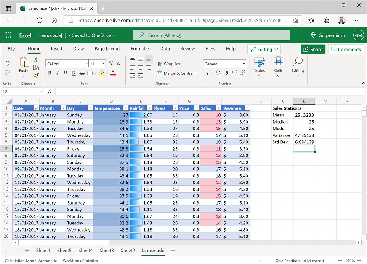Apply the Comma number style
The height and width of the screenshot is (264, 367).
227,73
